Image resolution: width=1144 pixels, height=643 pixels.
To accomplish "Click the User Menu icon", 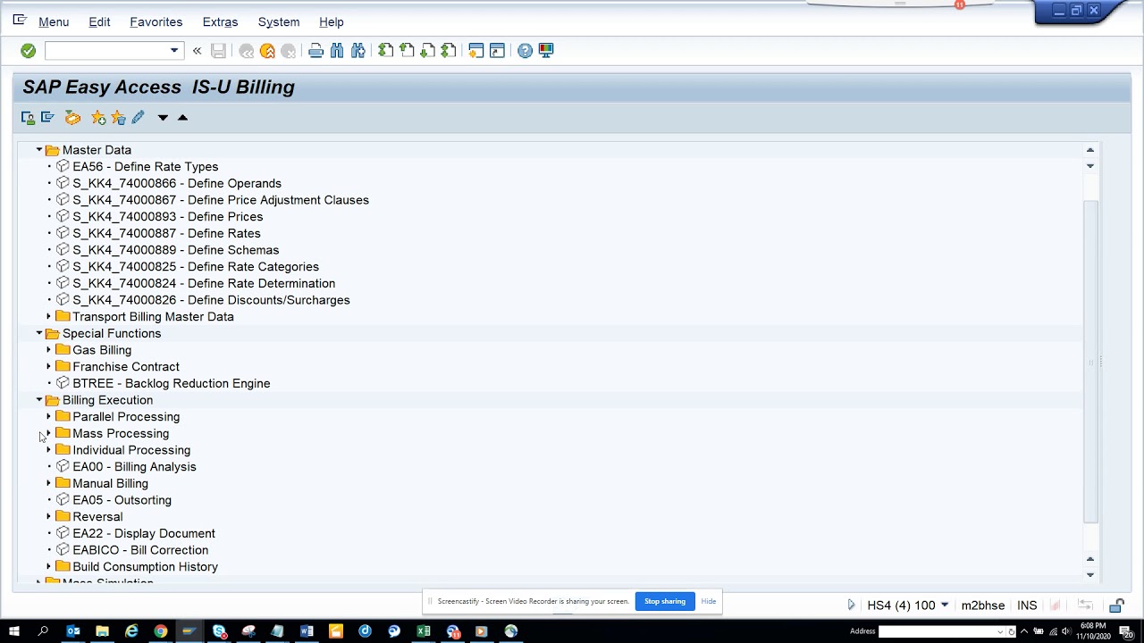I will 28,118.
